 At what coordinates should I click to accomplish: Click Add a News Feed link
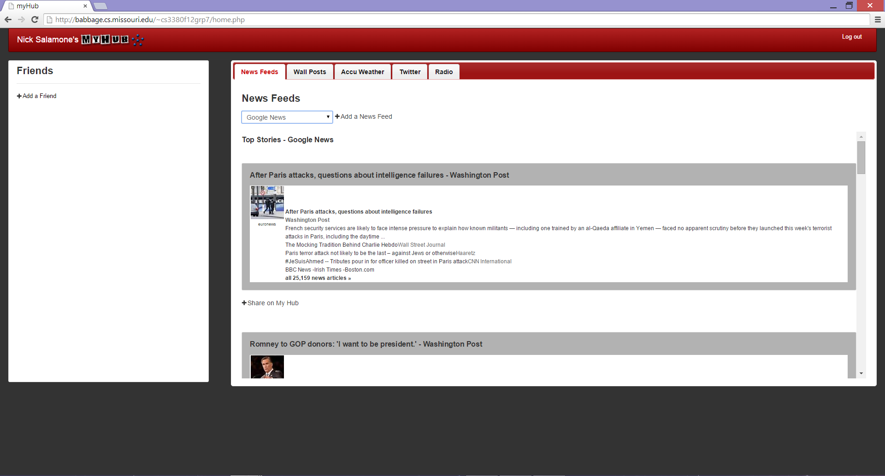tap(363, 116)
